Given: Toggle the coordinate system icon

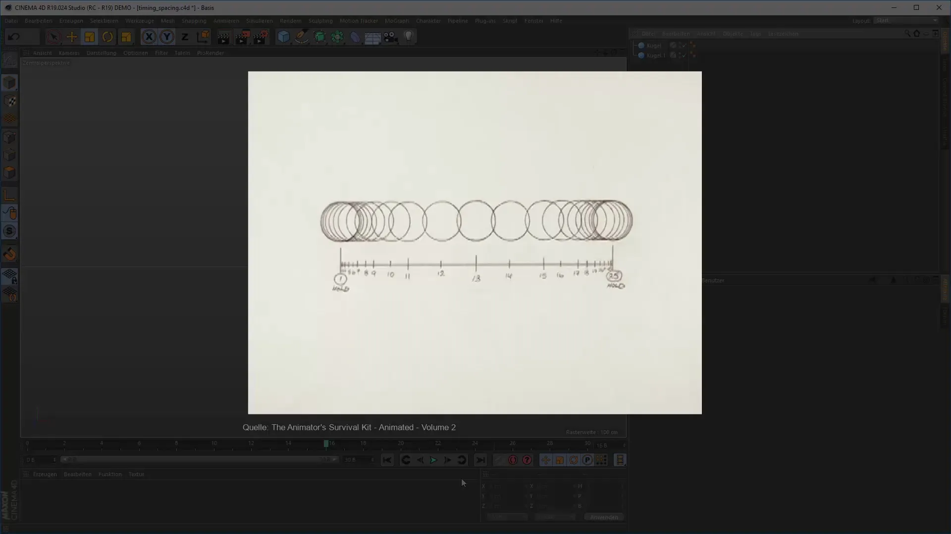Looking at the screenshot, I should (x=203, y=37).
